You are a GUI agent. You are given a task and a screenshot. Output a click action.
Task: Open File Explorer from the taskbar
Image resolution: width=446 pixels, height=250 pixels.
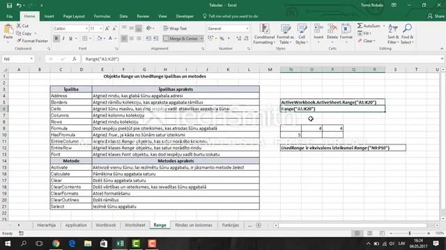tap(88, 244)
